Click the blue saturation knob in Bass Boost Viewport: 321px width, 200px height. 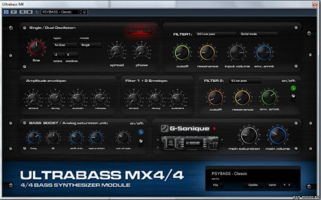(96, 137)
